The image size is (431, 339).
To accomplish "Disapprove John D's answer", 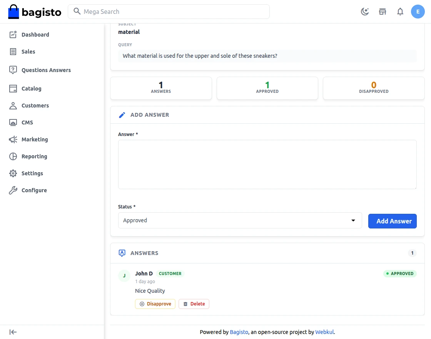I will click(155, 304).
